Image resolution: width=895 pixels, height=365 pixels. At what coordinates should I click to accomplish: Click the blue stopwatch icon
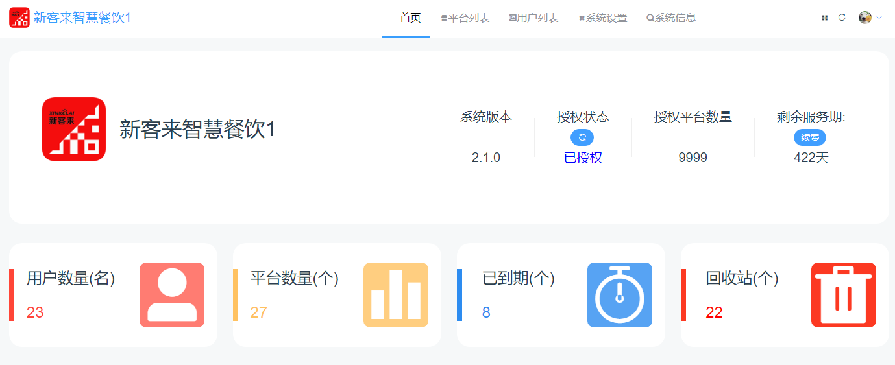[x=620, y=295]
